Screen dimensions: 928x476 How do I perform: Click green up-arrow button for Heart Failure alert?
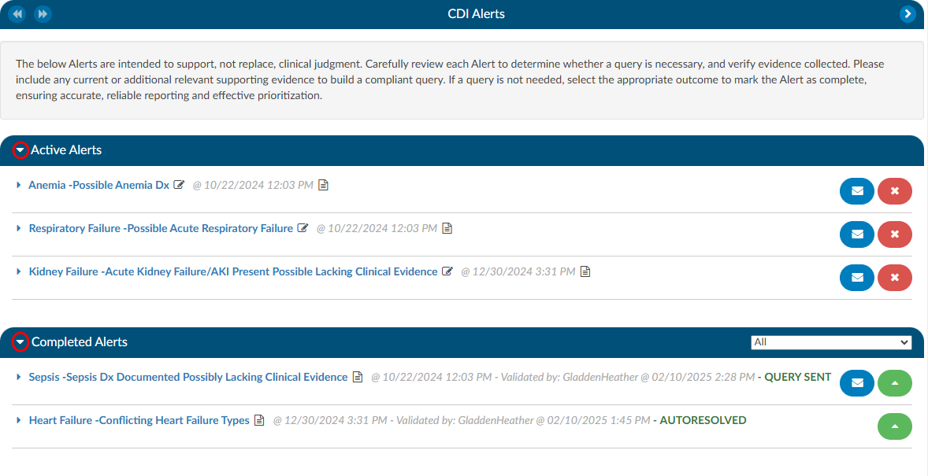click(895, 426)
